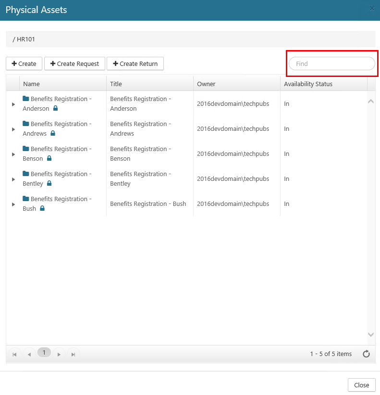This screenshot has height=395, width=380.
Task: Sort by the Availability Status column header
Action: pos(308,84)
